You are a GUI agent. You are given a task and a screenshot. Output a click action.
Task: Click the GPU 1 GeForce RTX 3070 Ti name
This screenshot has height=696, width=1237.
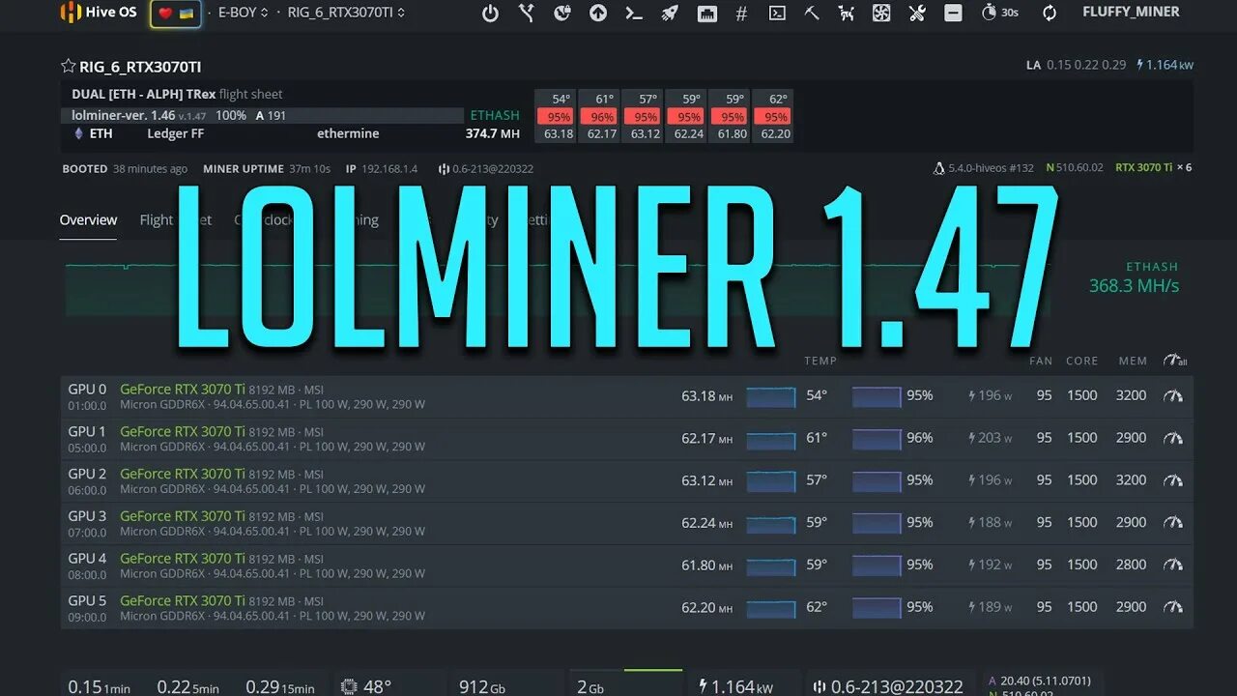(x=183, y=431)
